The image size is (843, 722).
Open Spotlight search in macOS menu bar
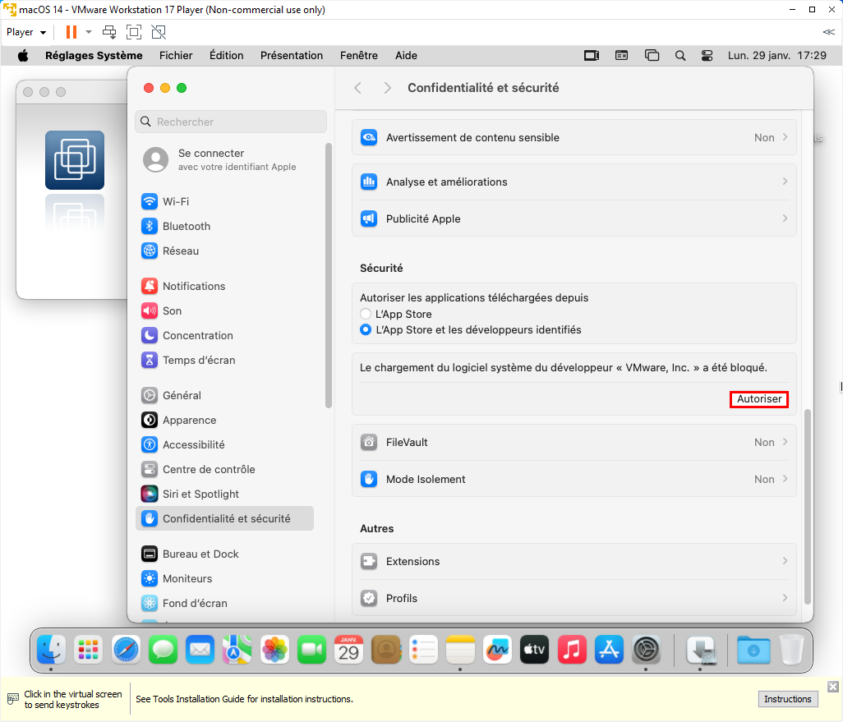tap(680, 55)
